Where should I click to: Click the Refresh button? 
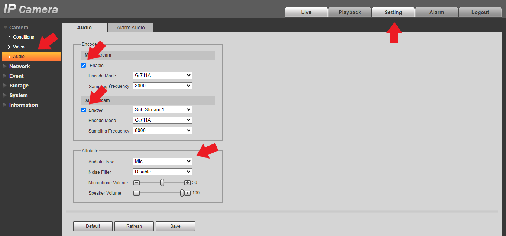(x=134, y=226)
